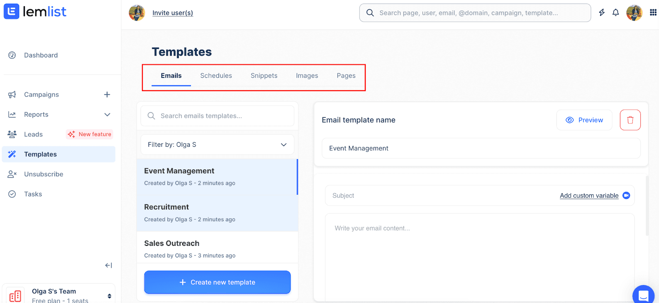
Task: Collapse the sidebar with arrow icon
Action: point(108,265)
